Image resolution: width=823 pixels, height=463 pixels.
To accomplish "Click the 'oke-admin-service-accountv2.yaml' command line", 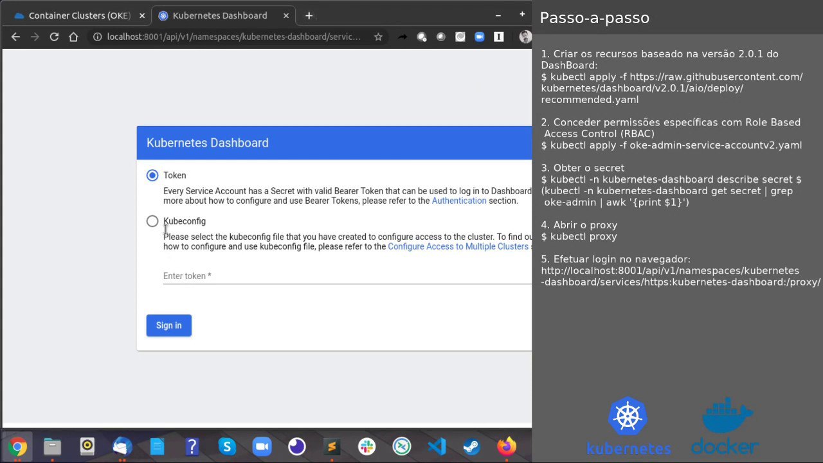I will click(x=671, y=145).
